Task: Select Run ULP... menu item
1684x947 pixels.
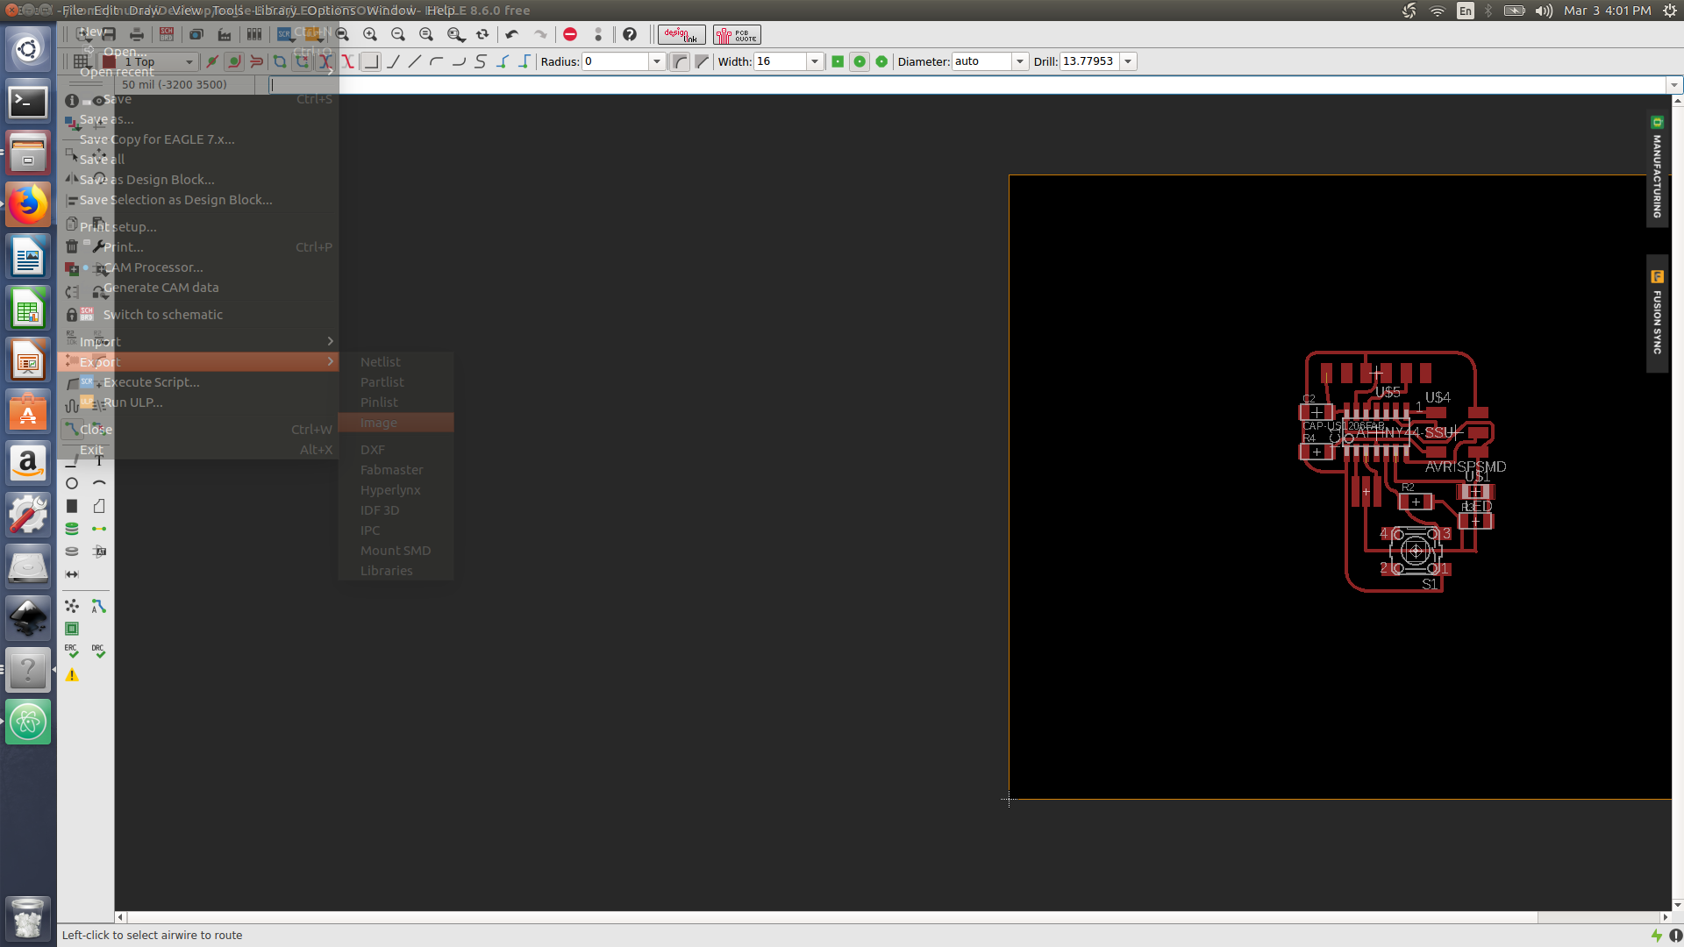Action: pyautogui.click(x=198, y=402)
